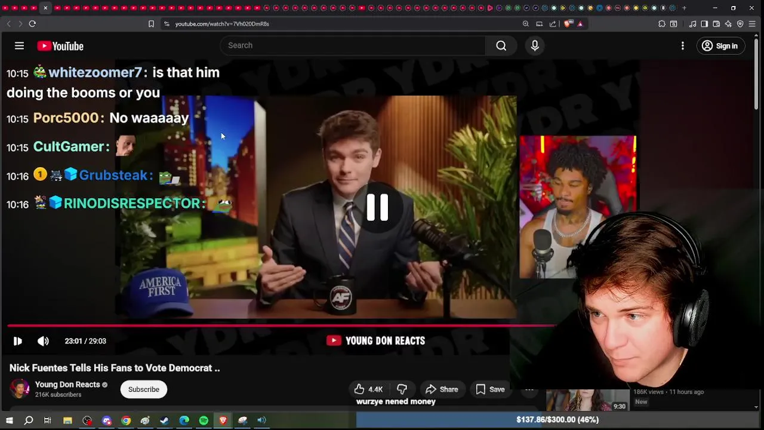
Task: Open the Brave main hamburger menu
Action: click(x=753, y=24)
